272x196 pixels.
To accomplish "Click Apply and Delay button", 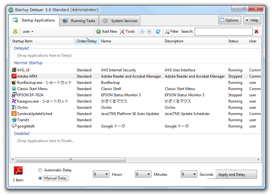I will [x=236, y=174].
